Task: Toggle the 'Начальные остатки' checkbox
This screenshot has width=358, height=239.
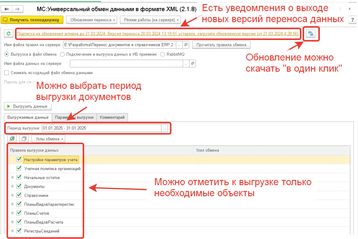Action: pyautogui.click(x=19, y=177)
